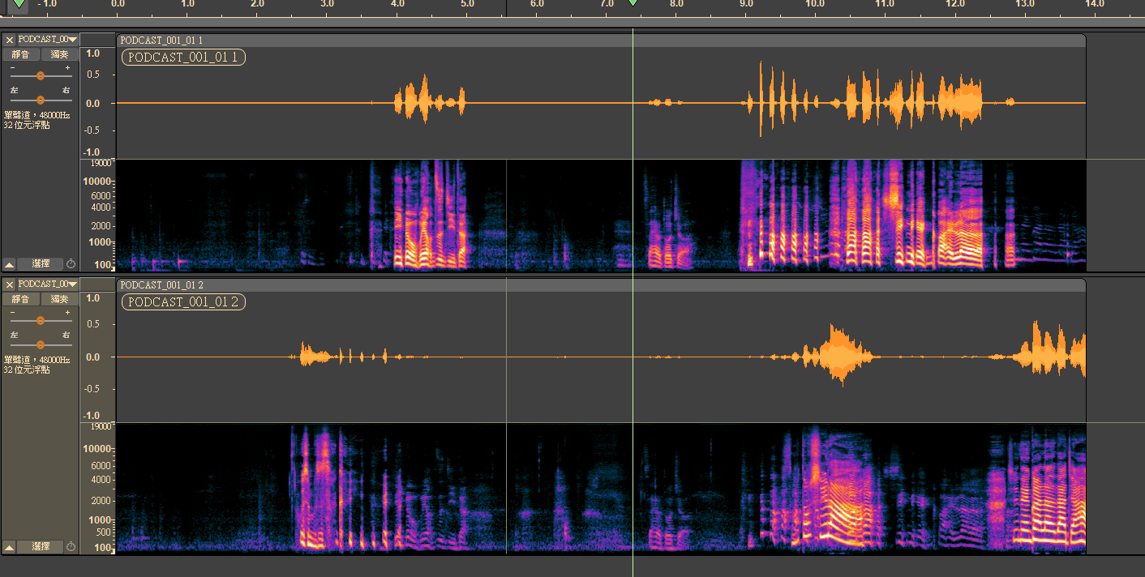Close the second track PODCAST_001_01 2
The height and width of the screenshot is (577, 1145).
click(10, 284)
